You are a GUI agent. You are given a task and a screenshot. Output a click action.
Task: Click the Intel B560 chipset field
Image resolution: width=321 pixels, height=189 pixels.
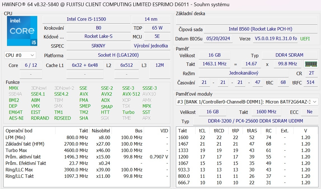coord(260,29)
